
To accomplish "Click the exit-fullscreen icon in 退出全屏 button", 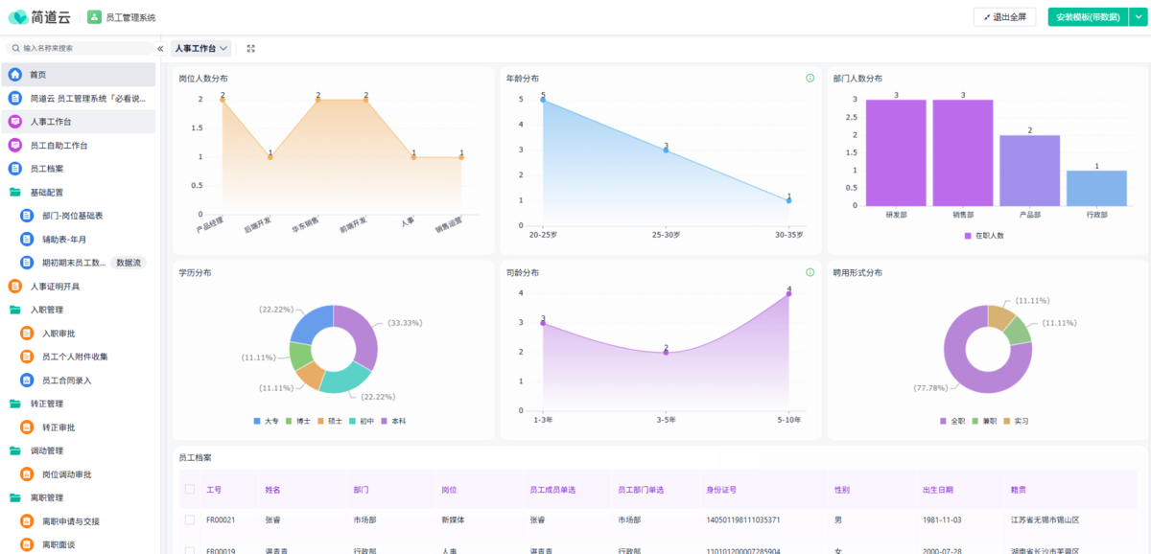I will coord(987,17).
